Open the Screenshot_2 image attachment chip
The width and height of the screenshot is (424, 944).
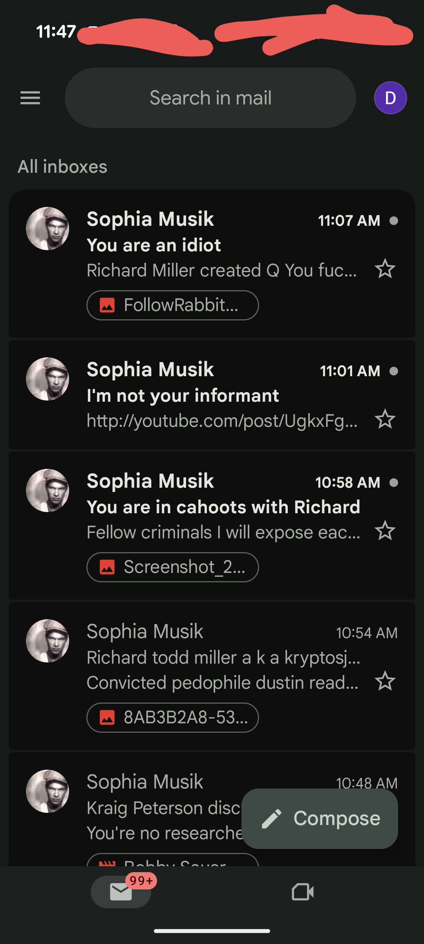(172, 567)
